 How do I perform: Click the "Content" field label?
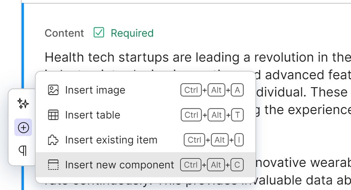(64, 33)
